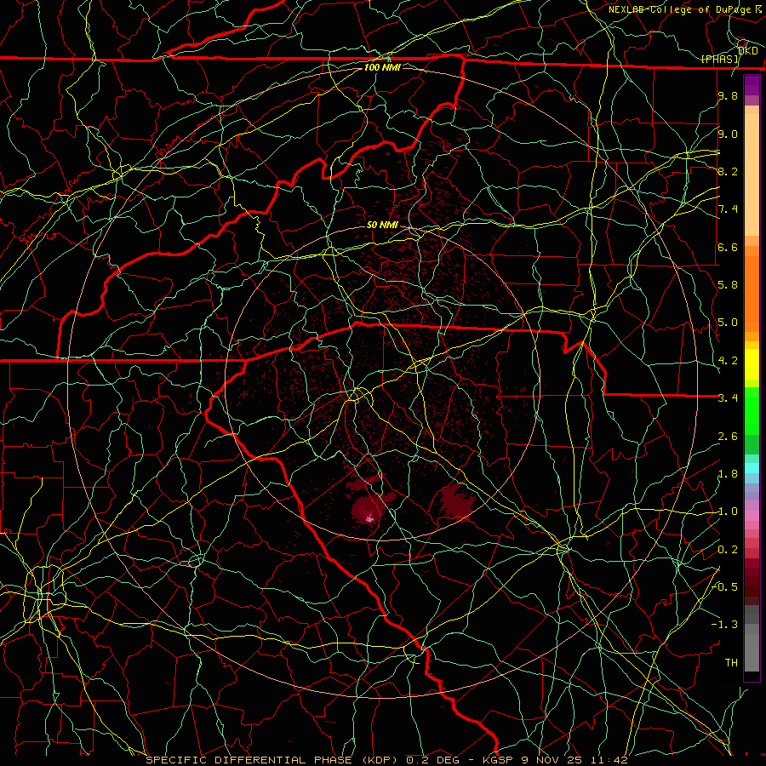Click the cyan segment of the color bar
The height and width of the screenshot is (766, 766).
[752, 468]
